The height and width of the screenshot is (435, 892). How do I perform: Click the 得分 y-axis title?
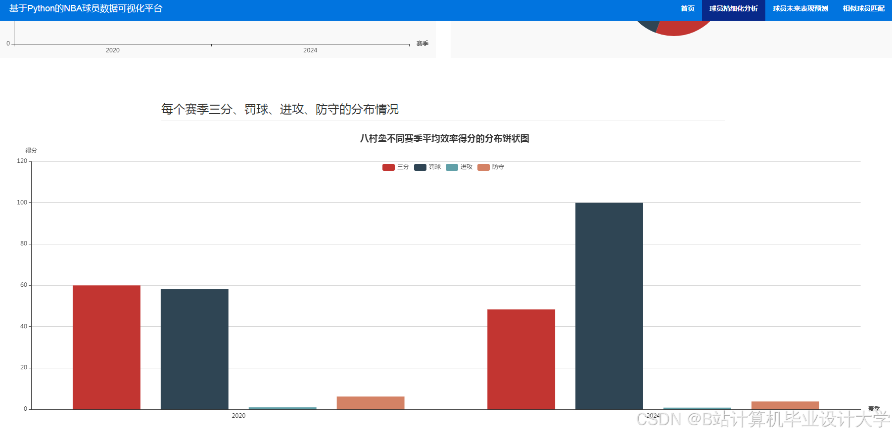31,151
